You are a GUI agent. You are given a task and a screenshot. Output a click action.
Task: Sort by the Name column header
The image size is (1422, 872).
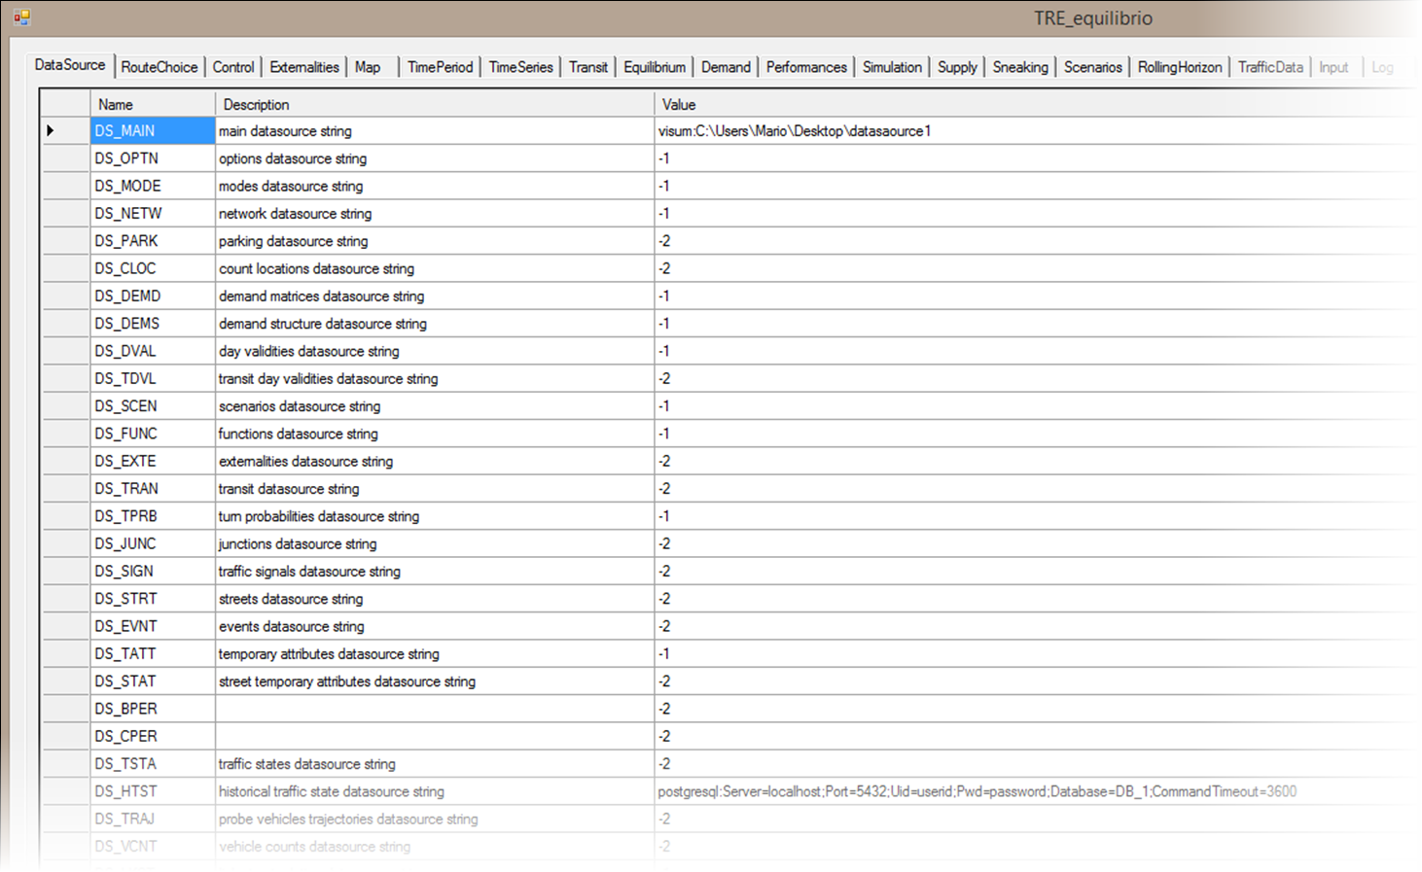pyautogui.click(x=153, y=104)
